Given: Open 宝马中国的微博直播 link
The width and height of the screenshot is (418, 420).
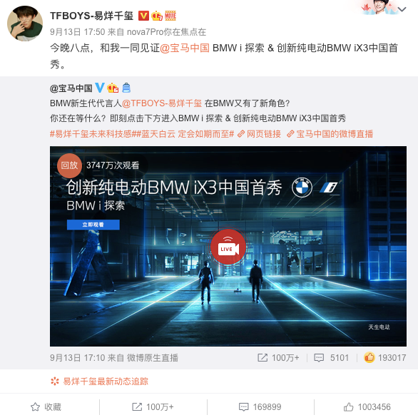Looking at the screenshot, I should pos(330,133).
